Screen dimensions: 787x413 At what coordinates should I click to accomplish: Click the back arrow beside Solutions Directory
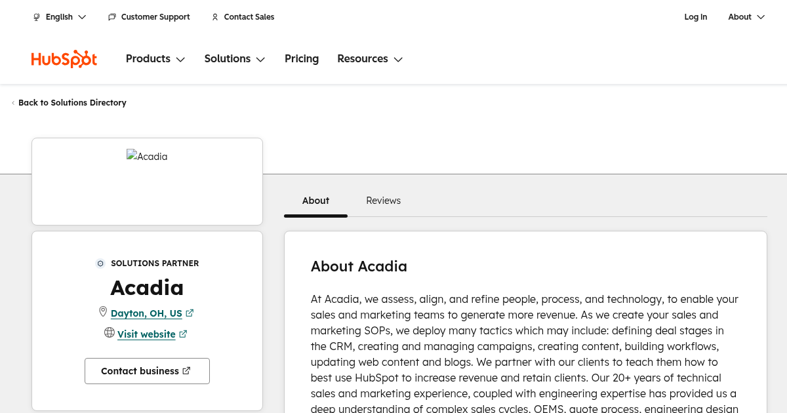[13, 103]
